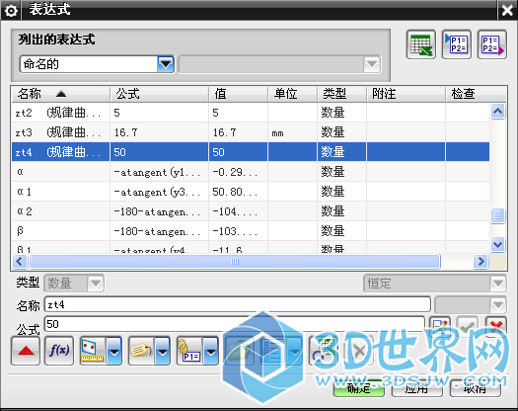
Task: Click the chain-link P1= interpart expression icon
Action: tap(189, 351)
